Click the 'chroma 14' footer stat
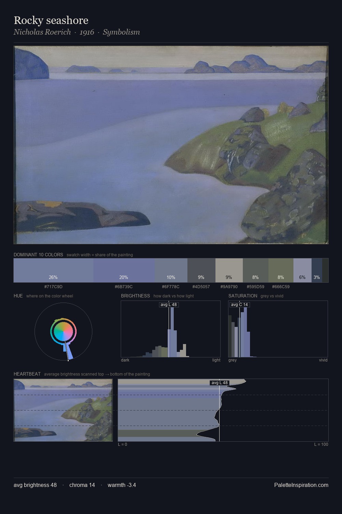 pyautogui.click(x=82, y=485)
